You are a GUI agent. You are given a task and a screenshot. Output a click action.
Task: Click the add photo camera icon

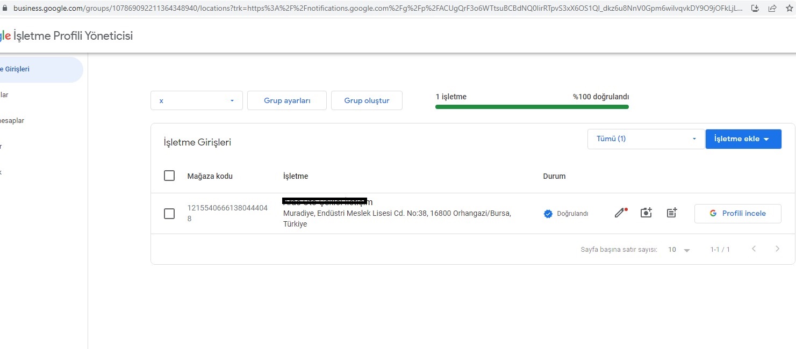[646, 213]
